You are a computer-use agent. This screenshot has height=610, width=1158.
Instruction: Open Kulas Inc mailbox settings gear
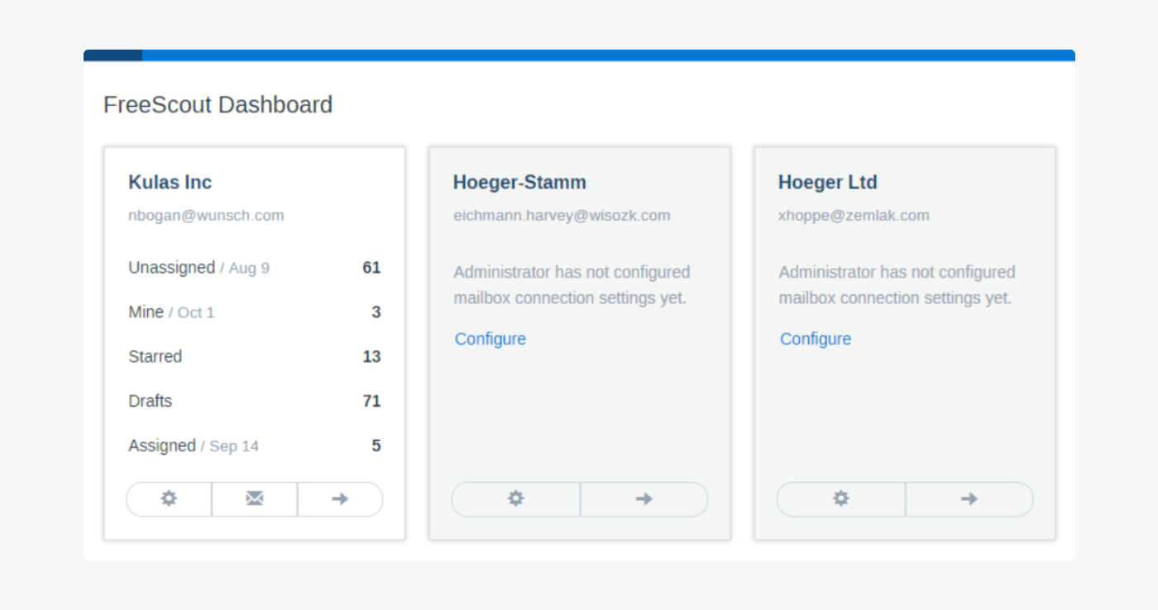click(x=169, y=499)
